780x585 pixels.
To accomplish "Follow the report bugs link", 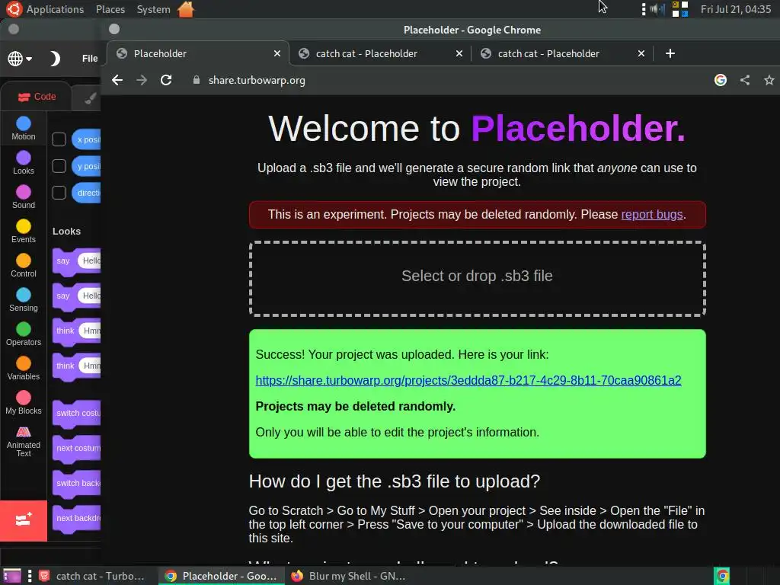I will tap(652, 214).
